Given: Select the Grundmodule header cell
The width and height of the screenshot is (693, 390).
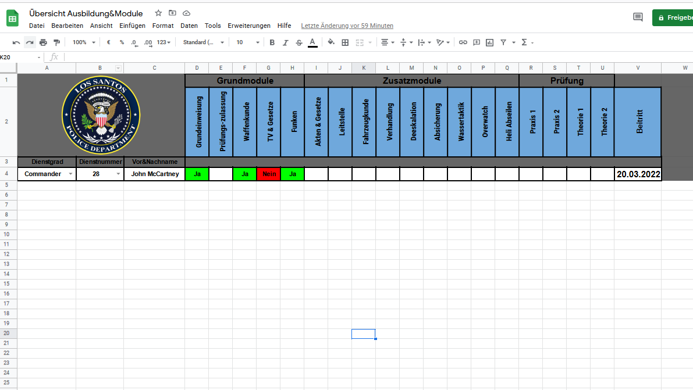Looking at the screenshot, I should click(244, 80).
